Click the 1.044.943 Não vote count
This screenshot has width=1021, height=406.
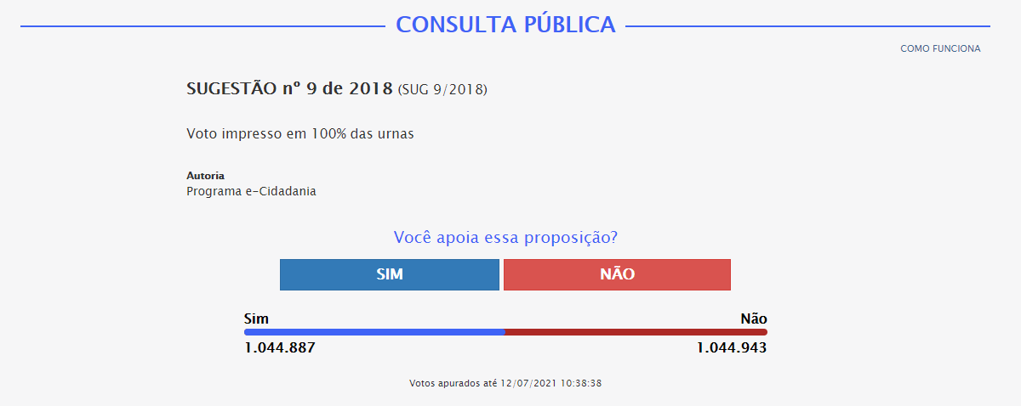coord(732,348)
